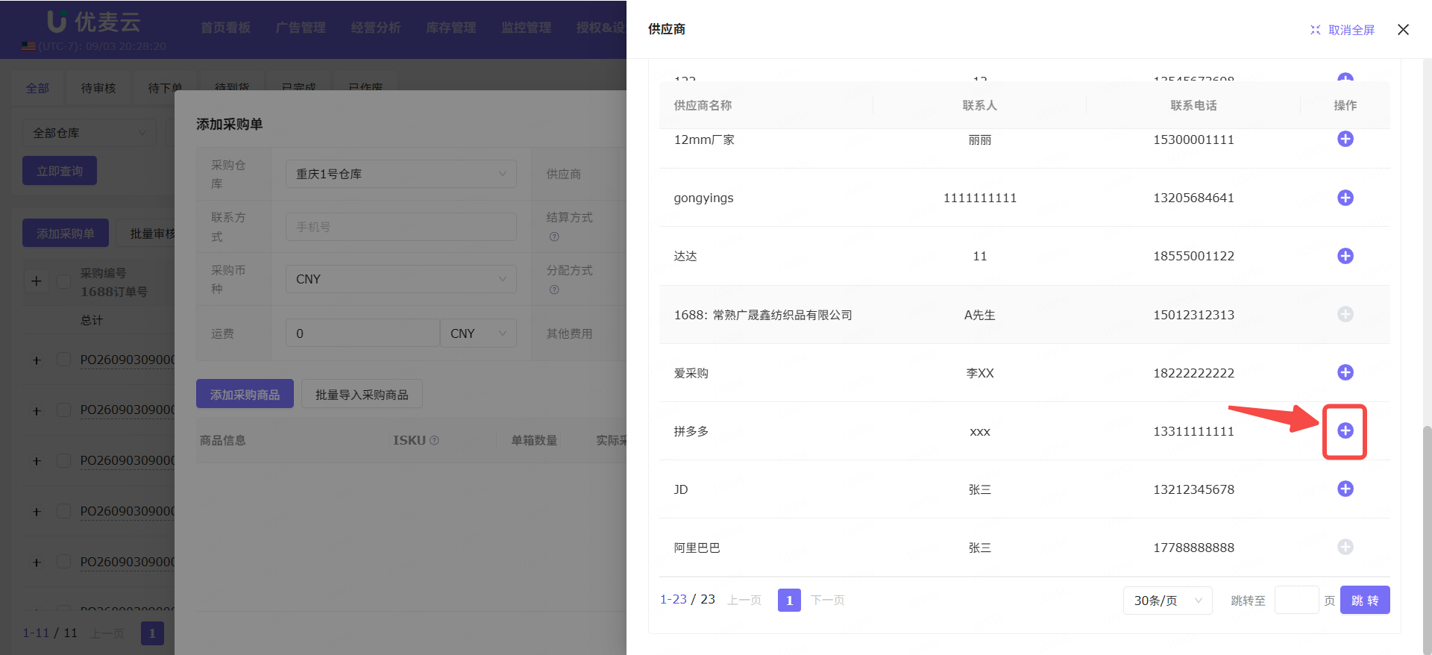Add supplier 达达 with plus icon
This screenshot has height=655, width=1432.
pos(1345,256)
